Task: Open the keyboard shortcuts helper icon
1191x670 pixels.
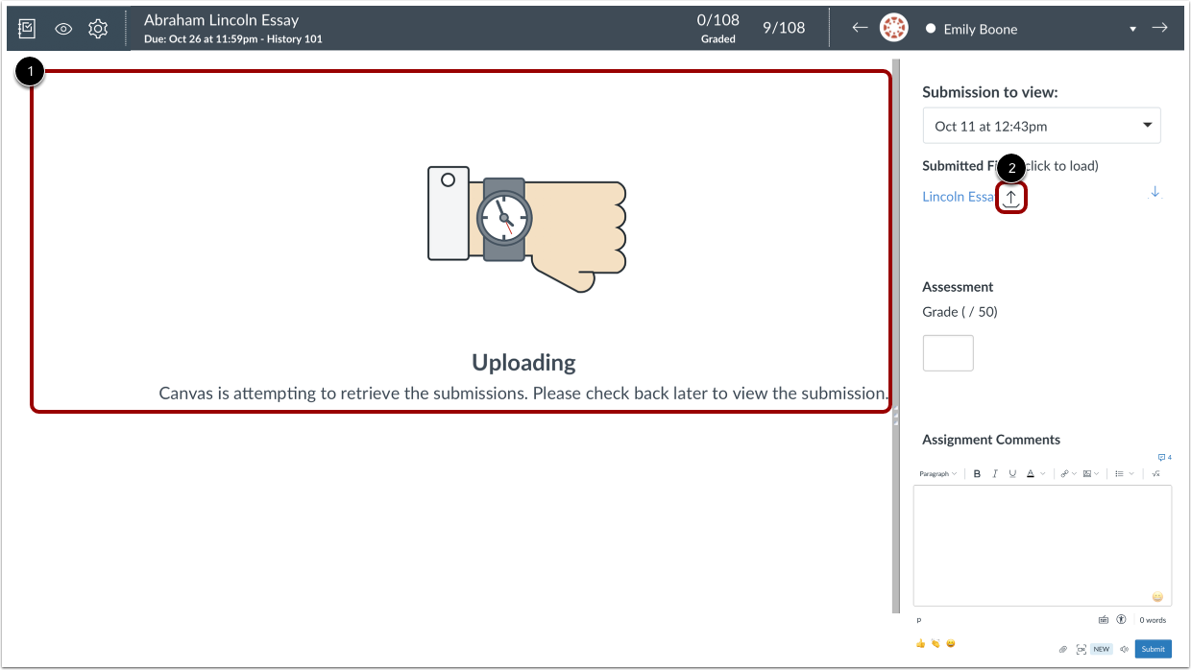Action: (x=1106, y=620)
